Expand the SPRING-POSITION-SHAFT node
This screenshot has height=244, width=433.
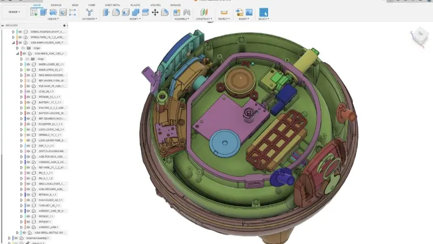pos(13,32)
